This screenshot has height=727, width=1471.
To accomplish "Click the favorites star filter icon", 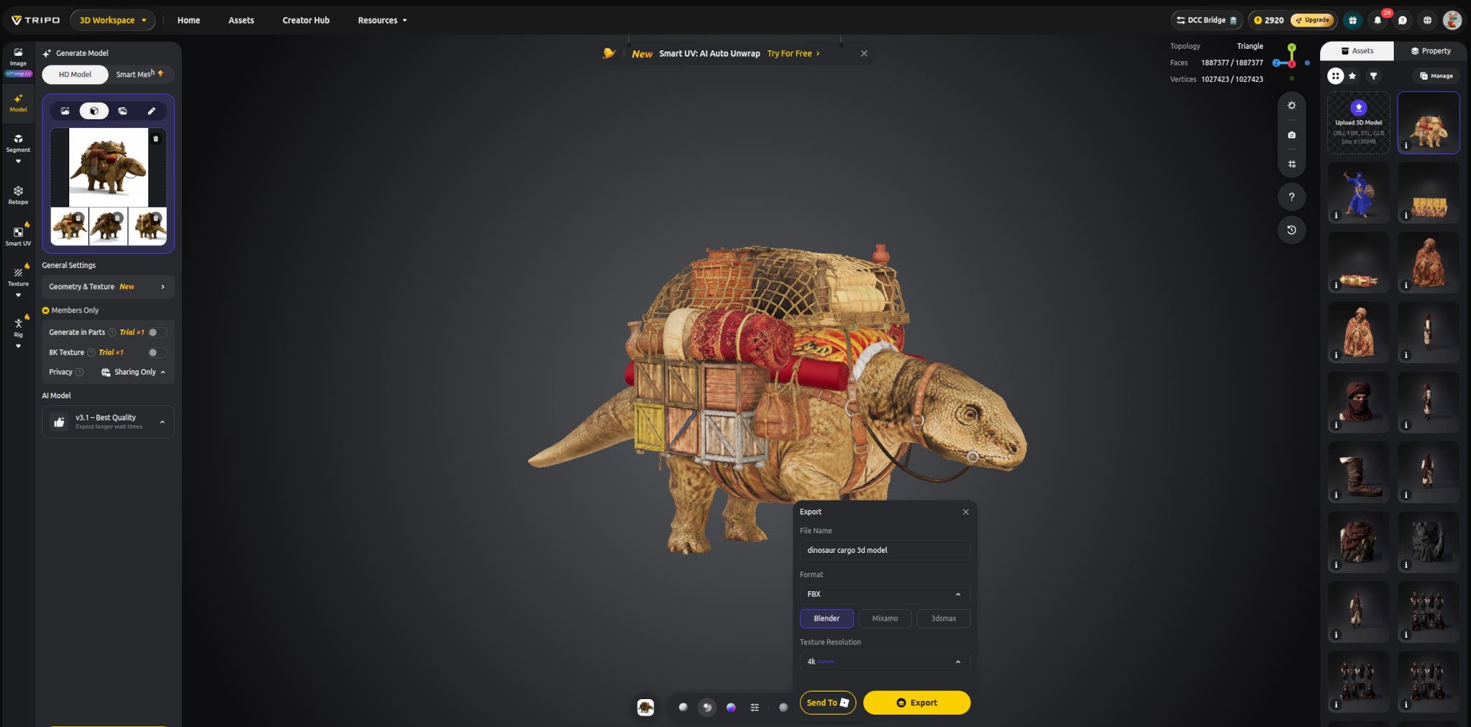I will 1352,76.
